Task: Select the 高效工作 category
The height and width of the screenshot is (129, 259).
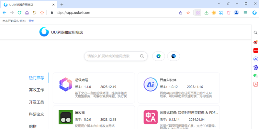Action: (x=37, y=90)
